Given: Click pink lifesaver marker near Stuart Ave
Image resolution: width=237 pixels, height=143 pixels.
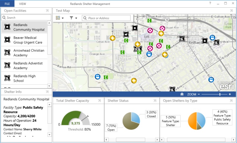Looking at the screenshot, I should click(x=162, y=28).
